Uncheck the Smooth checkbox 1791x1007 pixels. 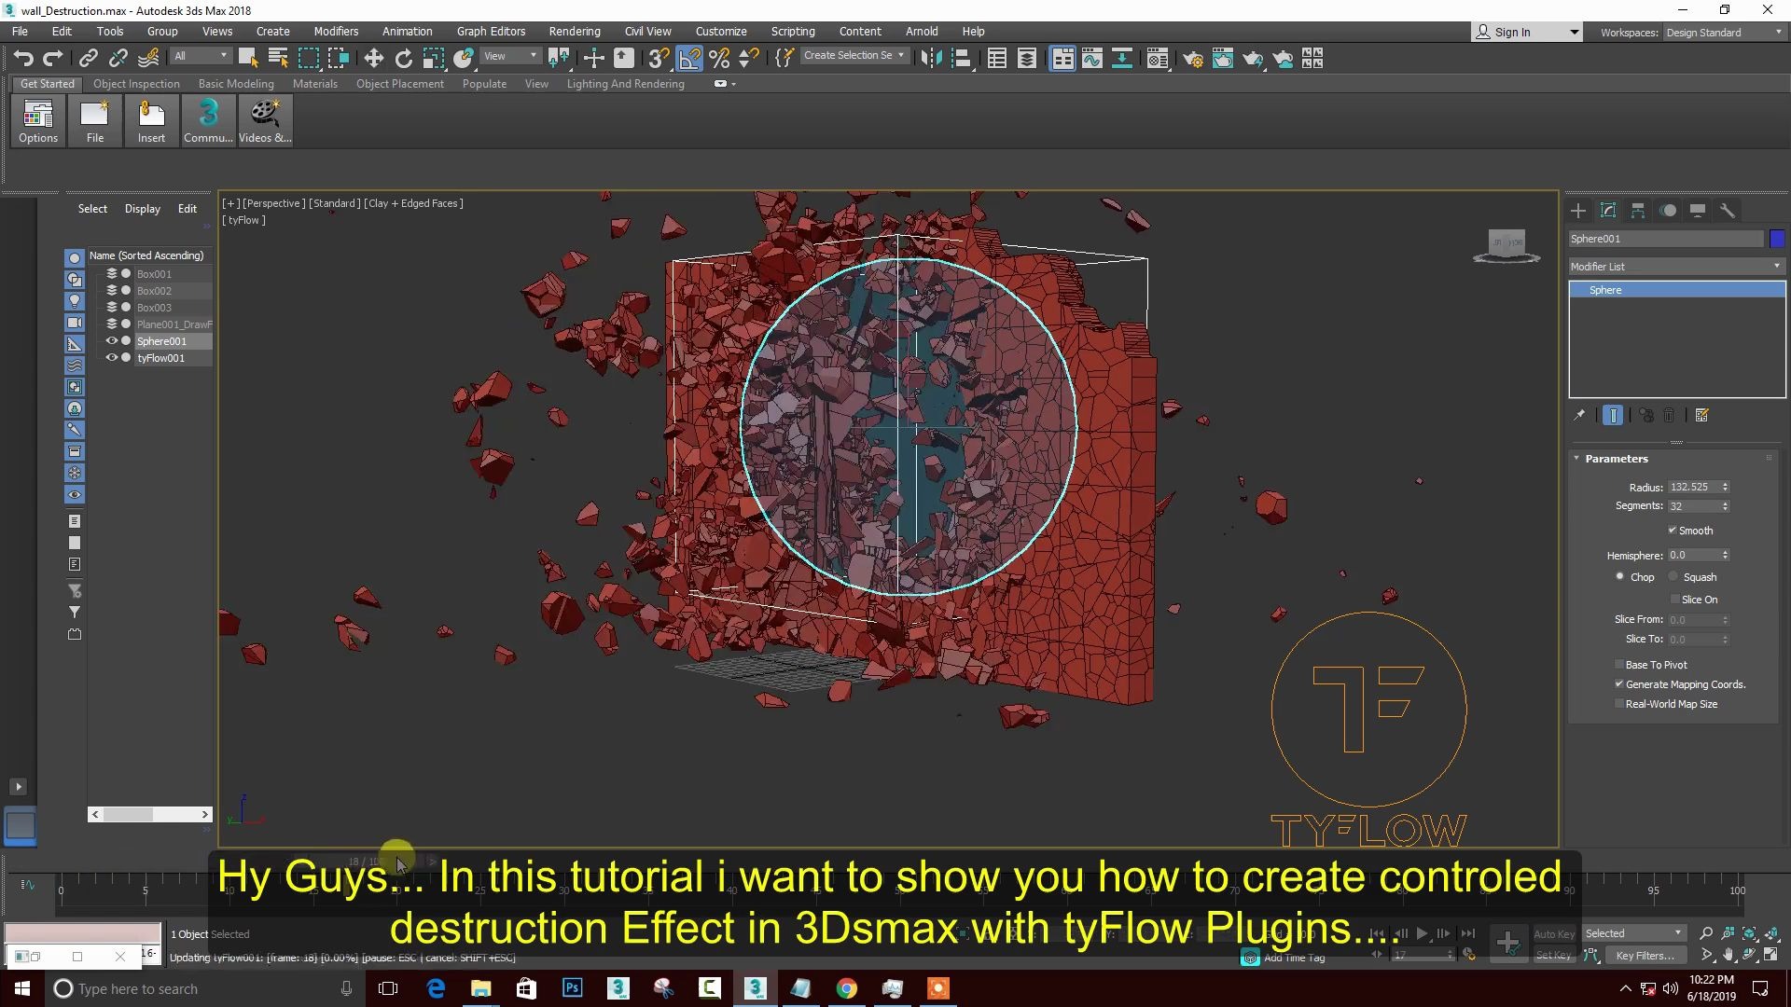(x=1673, y=530)
